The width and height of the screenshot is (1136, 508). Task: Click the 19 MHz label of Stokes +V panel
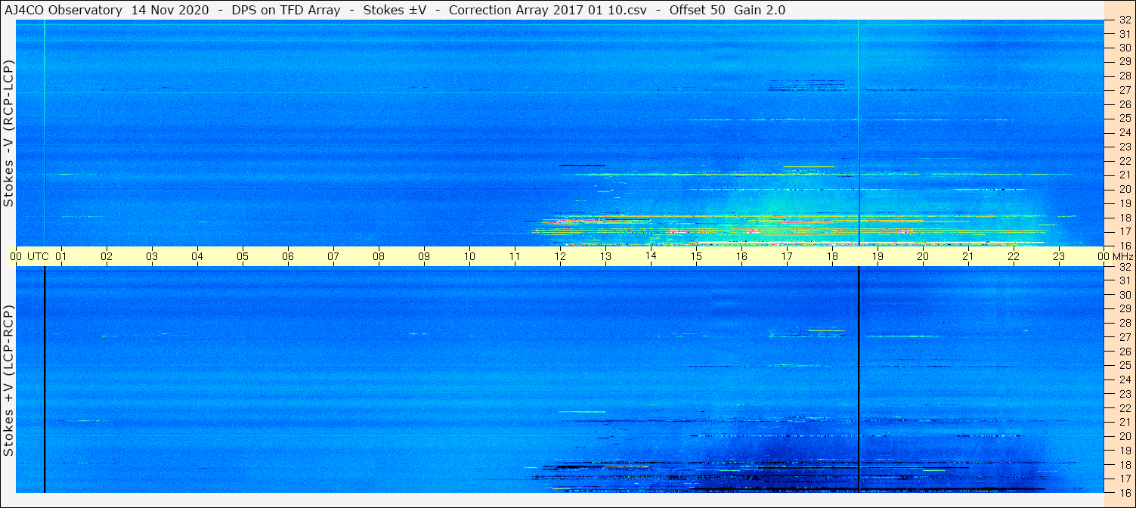click(1124, 451)
